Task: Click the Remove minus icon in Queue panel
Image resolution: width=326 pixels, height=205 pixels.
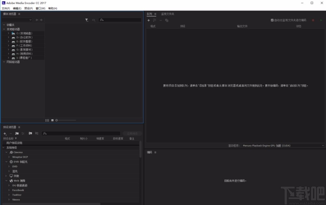Action: pyautogui.click(x=160, y=20)
